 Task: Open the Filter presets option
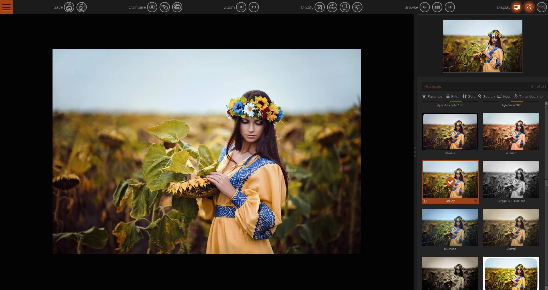(x=453, y=96)
